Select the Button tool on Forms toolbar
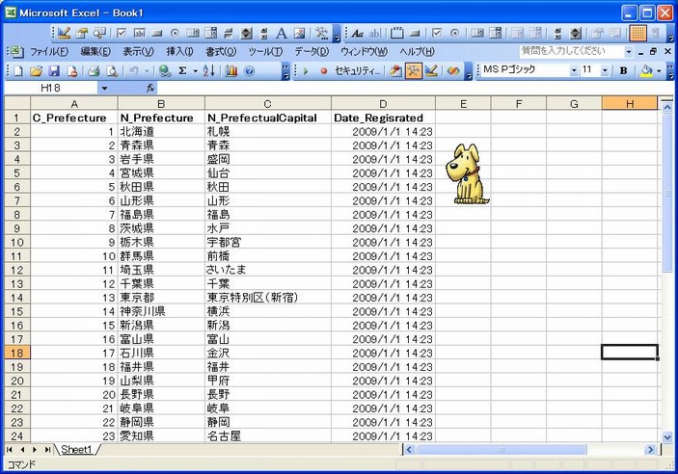Screen dimensions: 678x474 tap(415, 34)
